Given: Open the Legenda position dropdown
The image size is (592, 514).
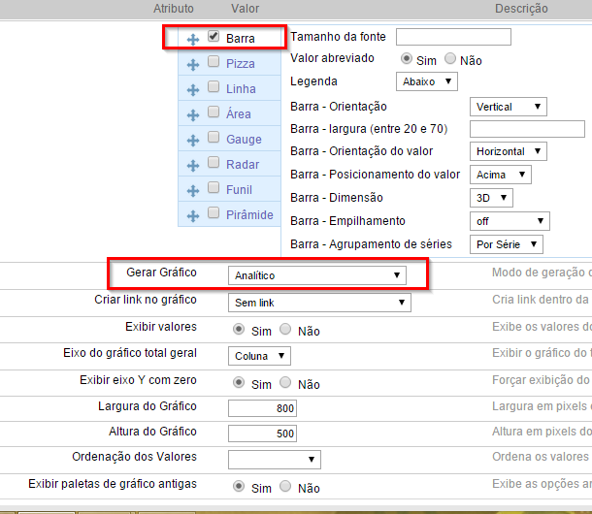Looking at the screenshot, I should pyautogui.click(x=426, y=81).
